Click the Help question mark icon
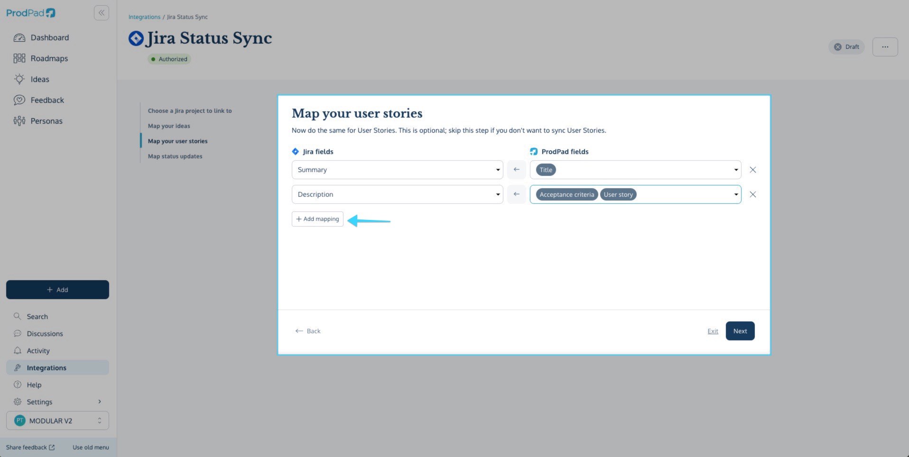Screen dimensions: 909x457 click(x=18, y=384)
